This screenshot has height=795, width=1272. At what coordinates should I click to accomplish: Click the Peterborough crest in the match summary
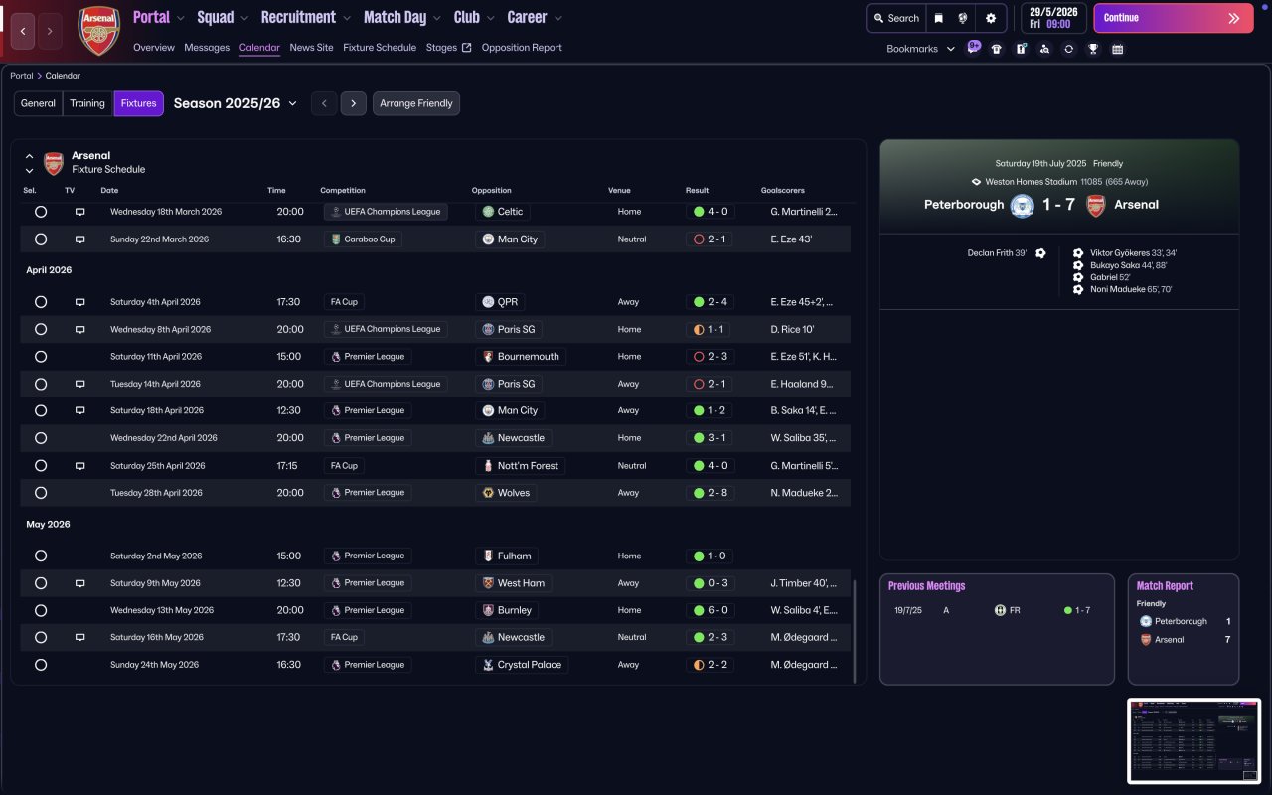coord(1022,206)
